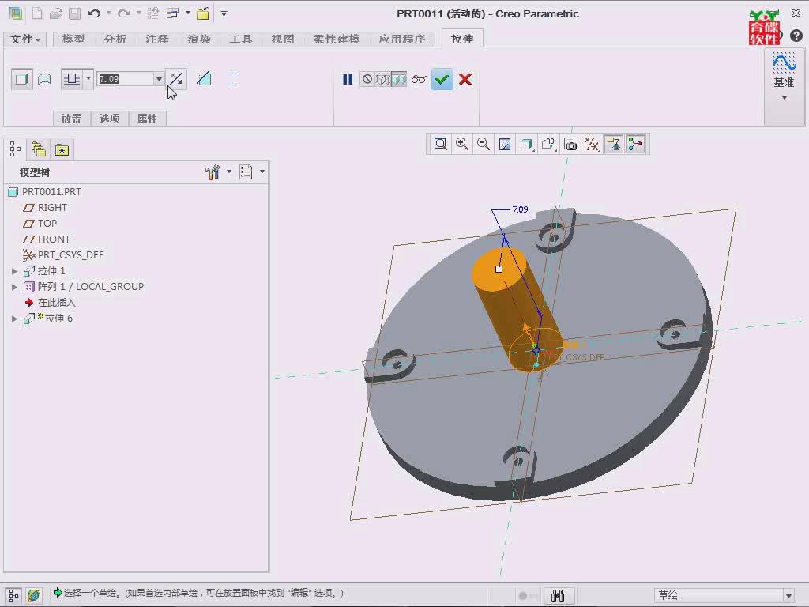Select the no preview mode

coord(367,79)
